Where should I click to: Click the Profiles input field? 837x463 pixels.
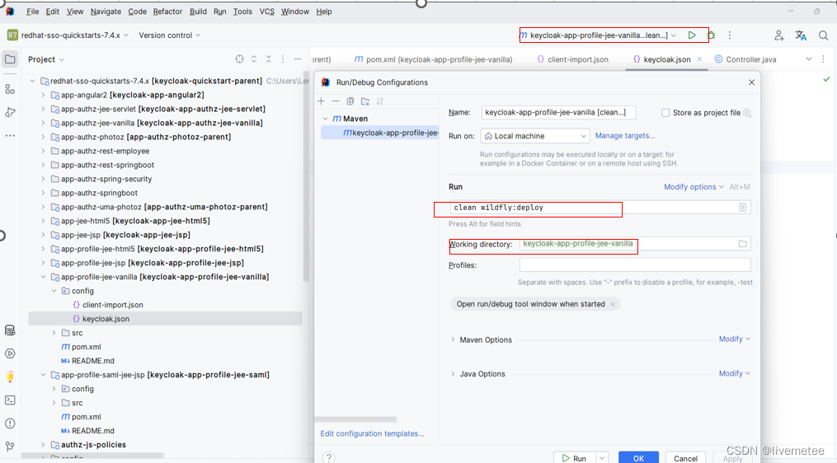[x=635, y=265]
